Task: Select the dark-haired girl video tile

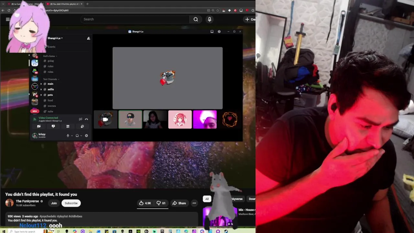Action: click(155, 119)
